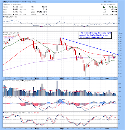Click the Oct label on price date axis
The width and height of the screenshot is (125, 130).
click(x=84, y=78)
